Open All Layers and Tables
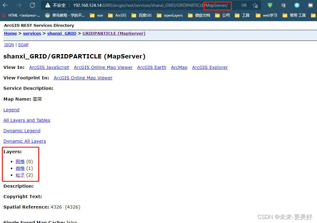Screen dimensions: 317x223 tap(27, 120)
